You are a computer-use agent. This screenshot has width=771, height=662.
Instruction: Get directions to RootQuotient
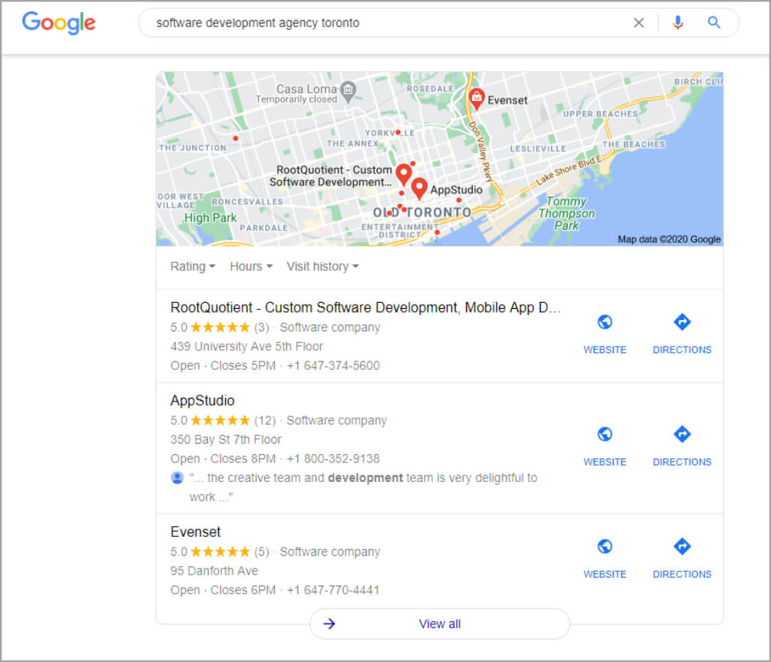pyautogui.click(x=681, y=322)
